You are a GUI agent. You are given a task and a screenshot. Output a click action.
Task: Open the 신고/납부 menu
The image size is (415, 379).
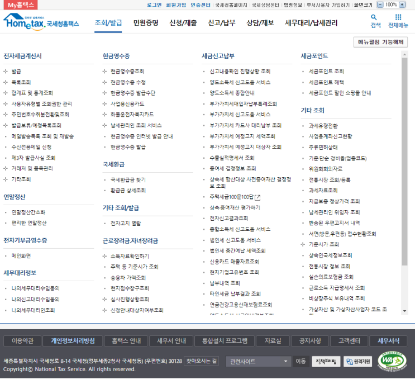pos(222,23)
